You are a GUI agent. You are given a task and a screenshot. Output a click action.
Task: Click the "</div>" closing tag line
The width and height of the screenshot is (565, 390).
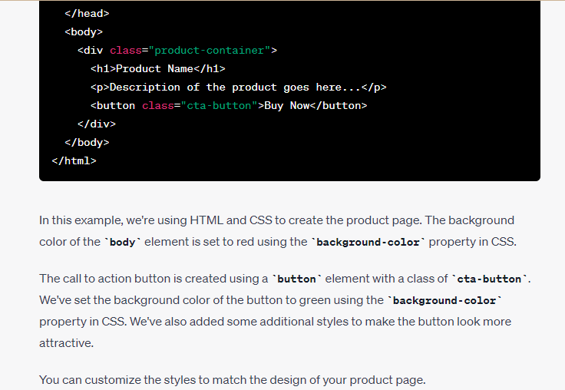point(97,124)
